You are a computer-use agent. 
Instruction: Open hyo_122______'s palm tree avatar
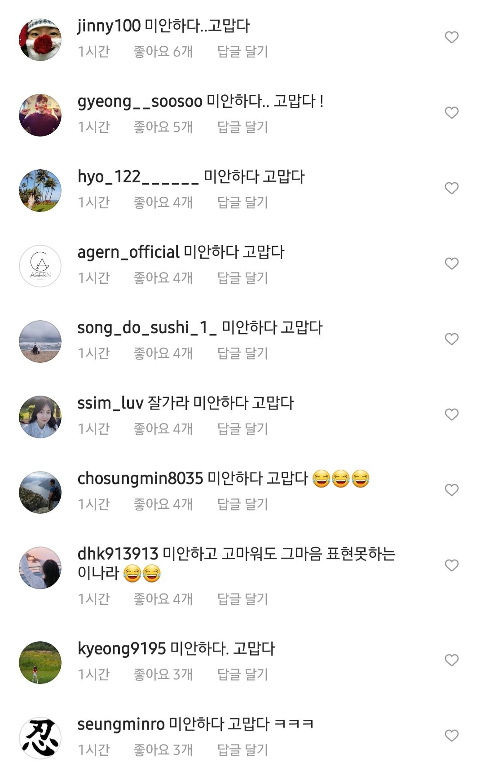(40, 190)
